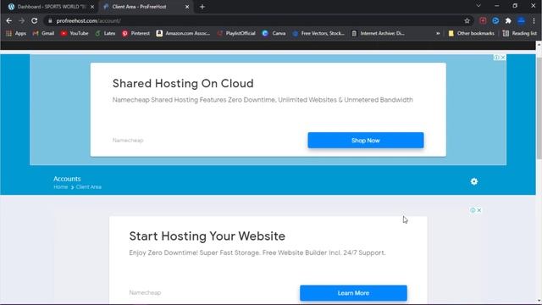This screenshot has height=305, width=542.
Task: Open the account settings gear icon
Action: click(x=474, y=181)
